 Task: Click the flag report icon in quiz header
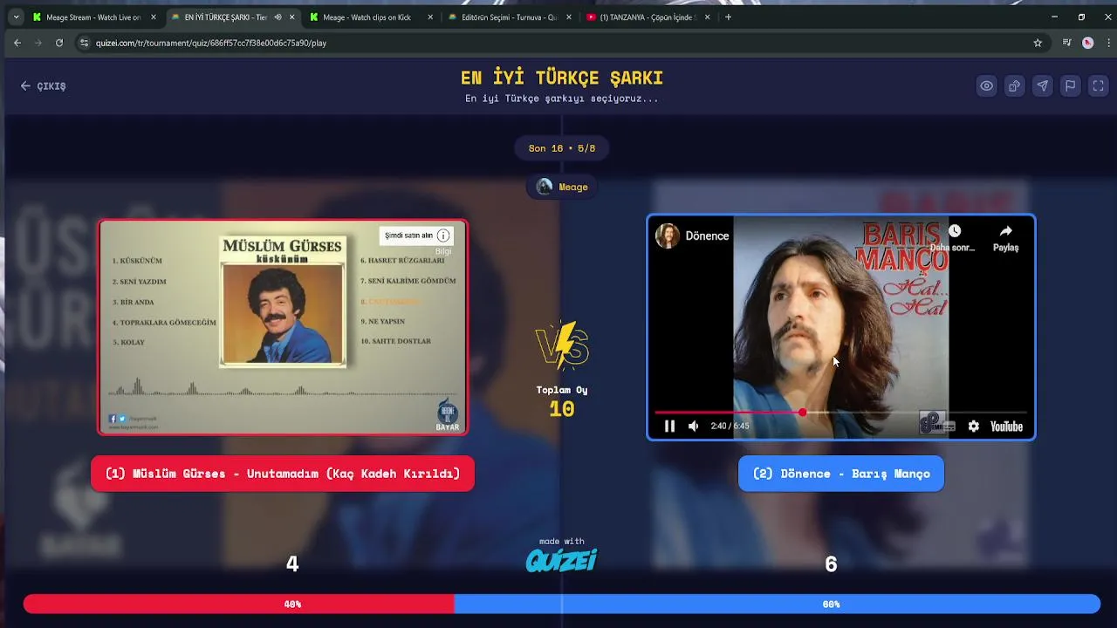1070,85
